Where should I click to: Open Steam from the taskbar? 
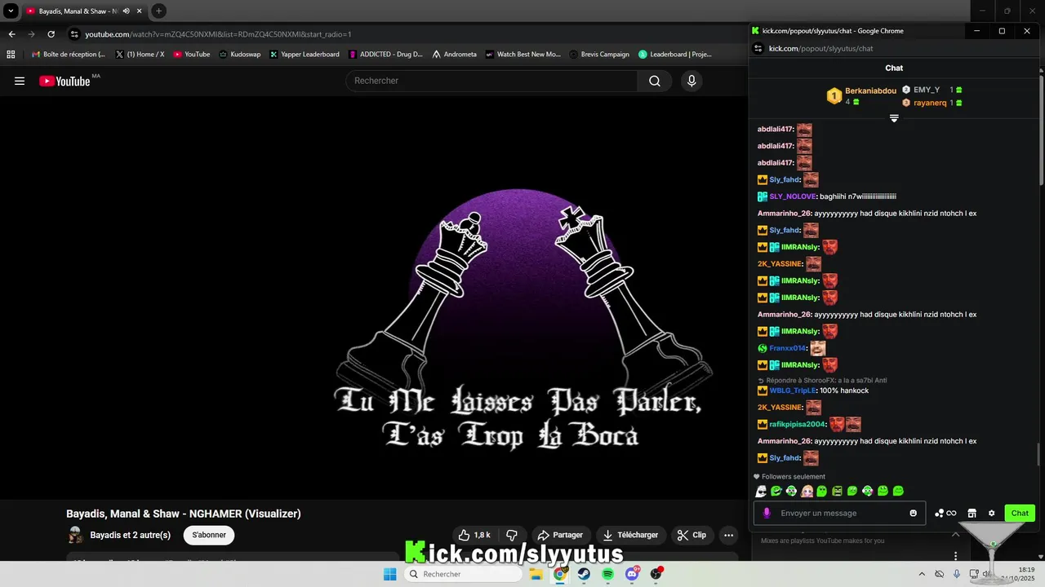[585, 574]
